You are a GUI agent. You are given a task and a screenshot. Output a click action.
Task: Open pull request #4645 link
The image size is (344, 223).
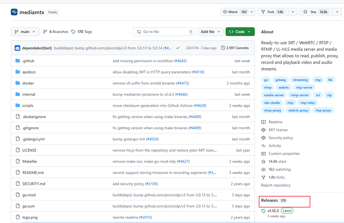180,61
